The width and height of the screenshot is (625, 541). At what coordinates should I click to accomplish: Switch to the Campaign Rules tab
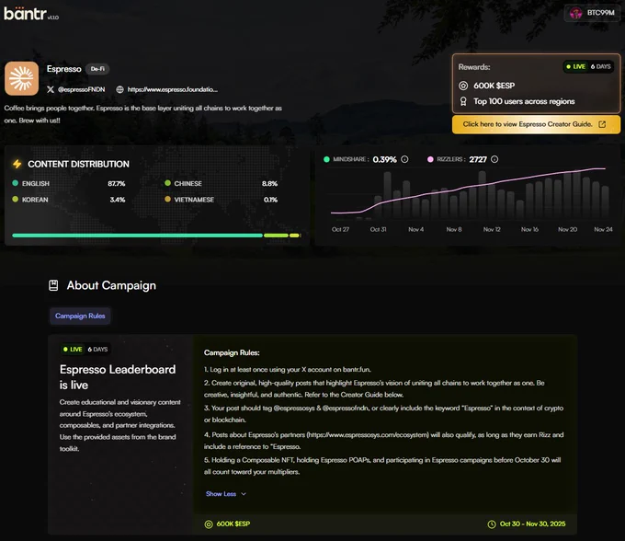point(80,316)
